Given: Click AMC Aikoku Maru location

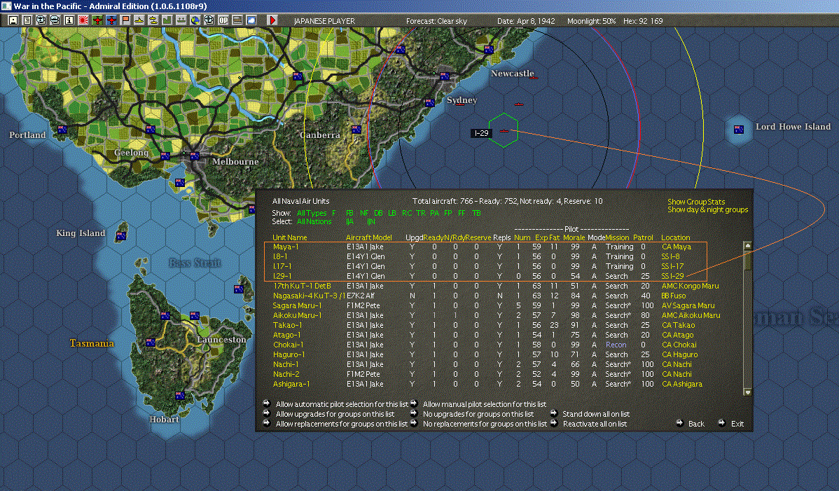Looking at the screenshot, I should click(x=691, y=315).
